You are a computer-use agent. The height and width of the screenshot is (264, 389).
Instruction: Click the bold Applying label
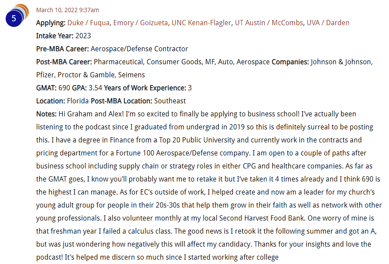click(x=51, y=23)
